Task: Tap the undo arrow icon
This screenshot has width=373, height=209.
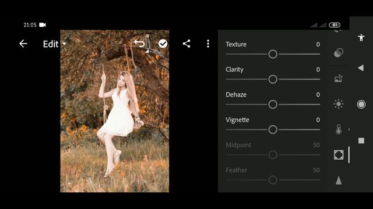Action: 139,44
